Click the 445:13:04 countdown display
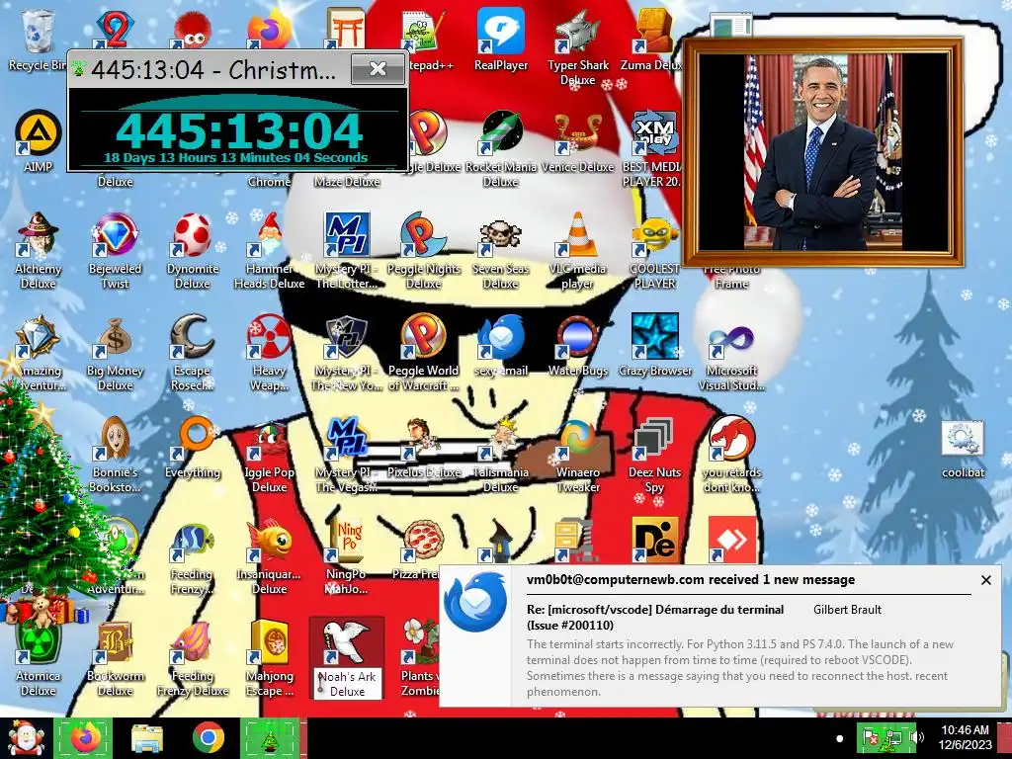This screenshot has width=1012, height=759. coord(239,131)
